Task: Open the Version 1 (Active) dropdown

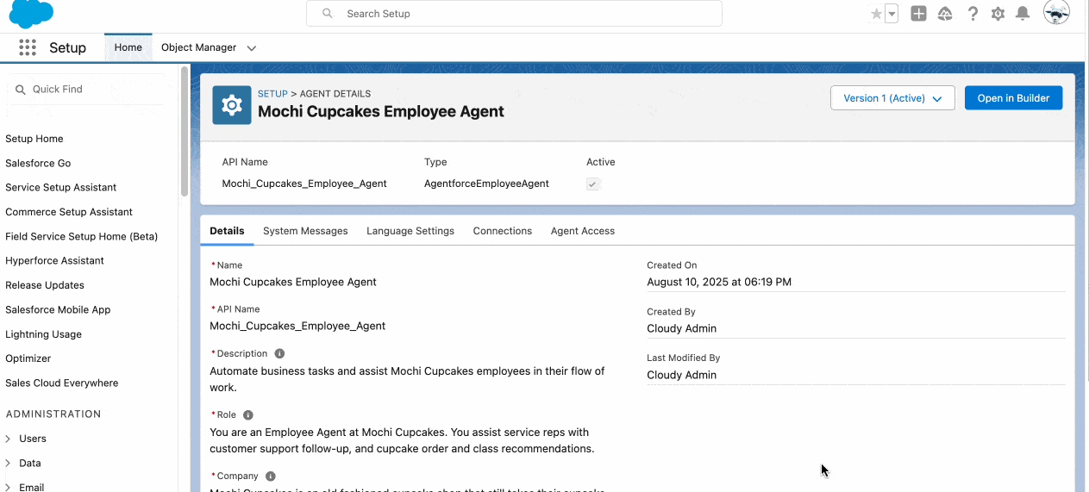Action: [x=892, y=98]
